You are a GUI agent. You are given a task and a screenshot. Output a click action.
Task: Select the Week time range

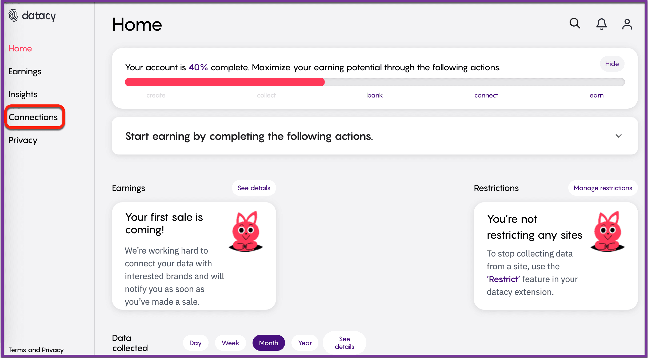[x=230, y=343]
